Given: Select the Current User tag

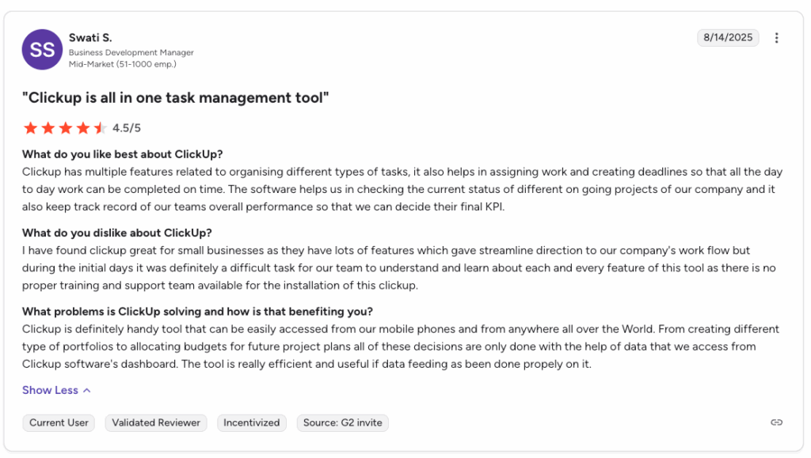Looking at the screenshot, I should click(x=59, y=423).
